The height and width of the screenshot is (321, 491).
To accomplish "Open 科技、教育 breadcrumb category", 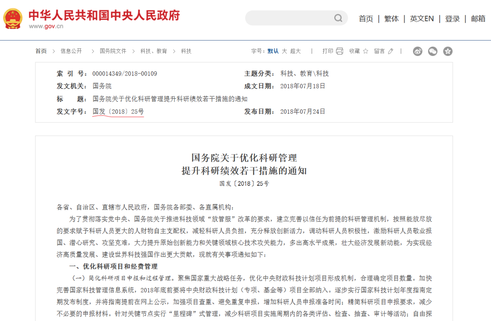I will 154,51.
